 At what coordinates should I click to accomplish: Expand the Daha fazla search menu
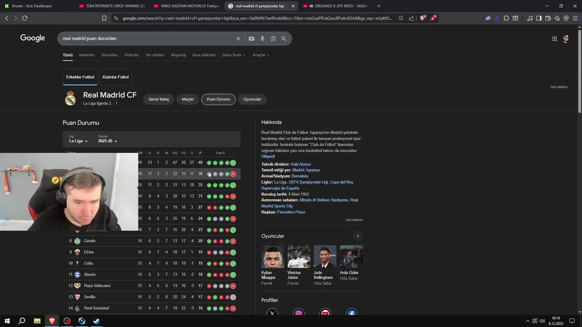point(234,55)
